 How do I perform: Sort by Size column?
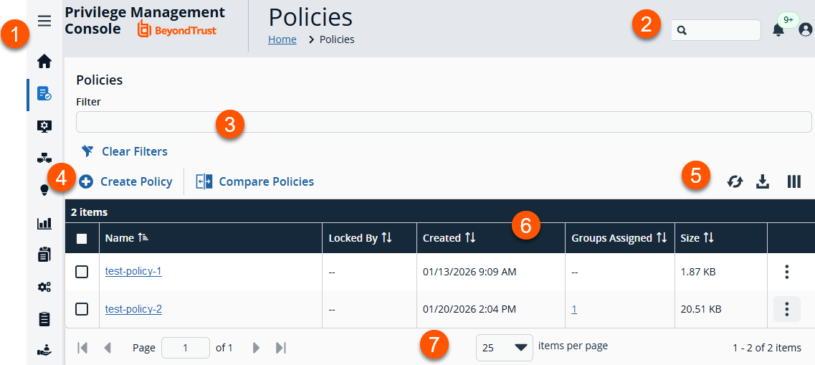coord(697,238)
